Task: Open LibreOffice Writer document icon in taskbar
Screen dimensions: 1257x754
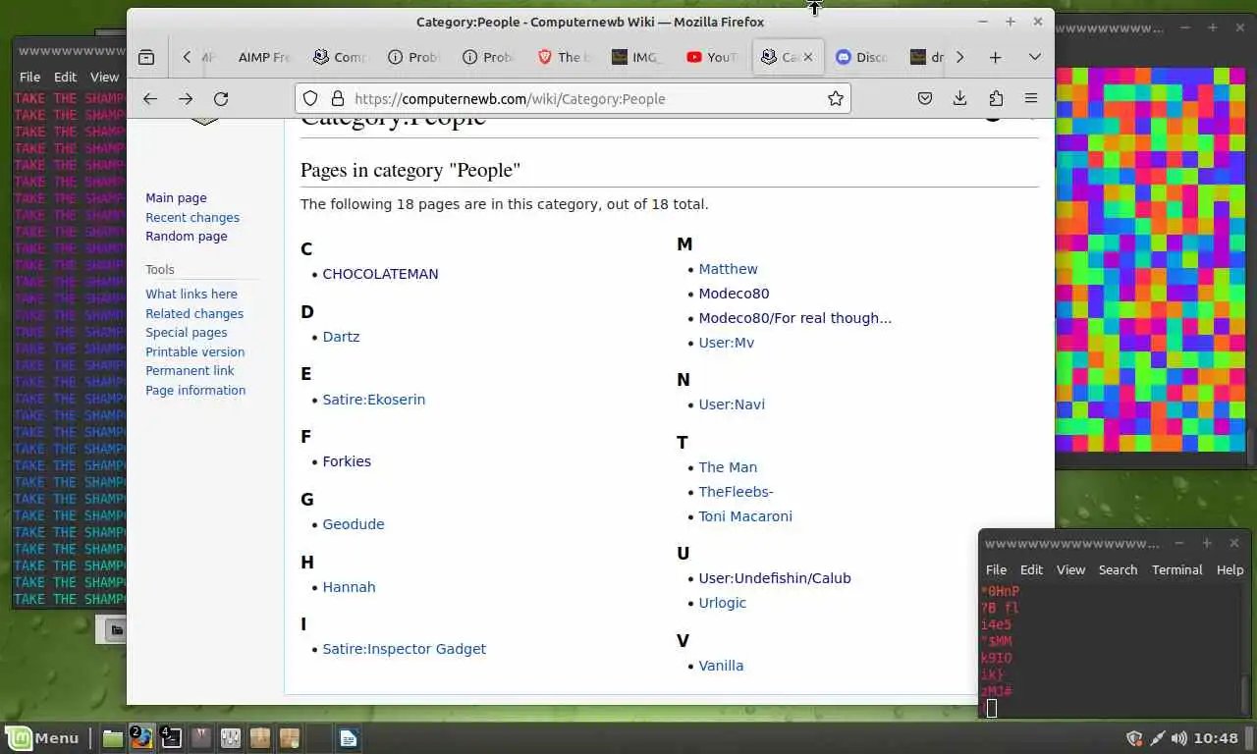Action: (x=349, y=738)
